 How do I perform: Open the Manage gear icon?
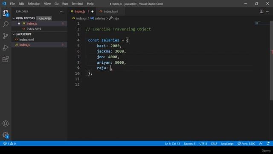[x=6, y=135]
